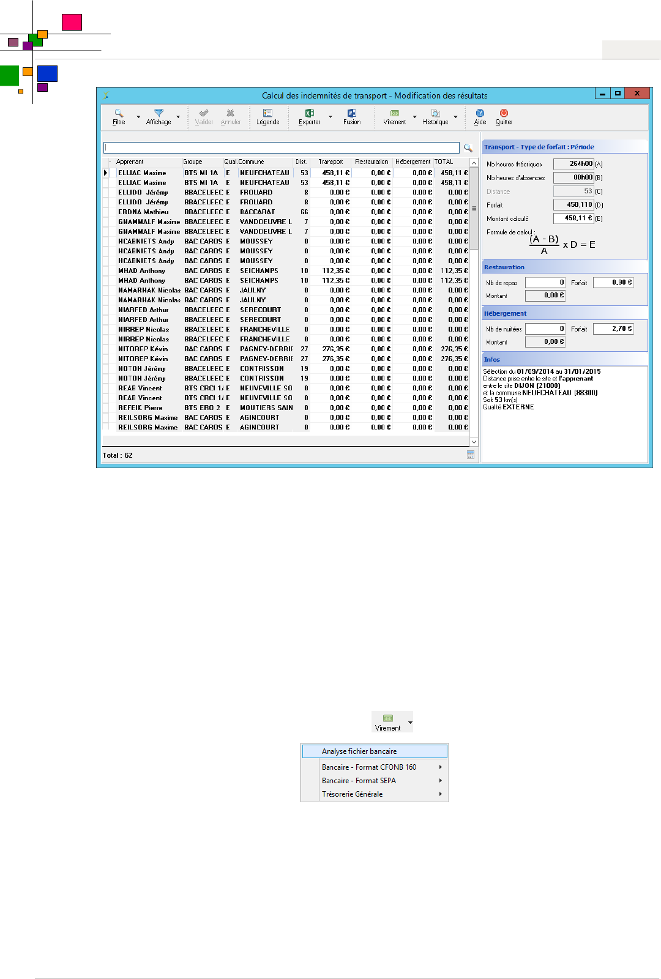Expand the Exporter dropdown arrow
The height and width of the screenshot is (979, 661).
pos(330,116)
